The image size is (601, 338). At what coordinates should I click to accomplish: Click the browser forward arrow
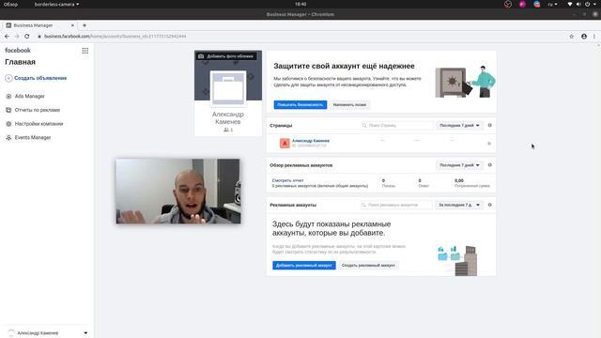click(x=17, y=37)
